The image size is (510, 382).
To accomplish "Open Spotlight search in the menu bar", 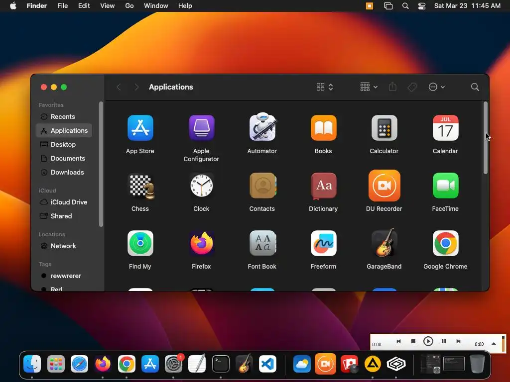I will point(405,6).
